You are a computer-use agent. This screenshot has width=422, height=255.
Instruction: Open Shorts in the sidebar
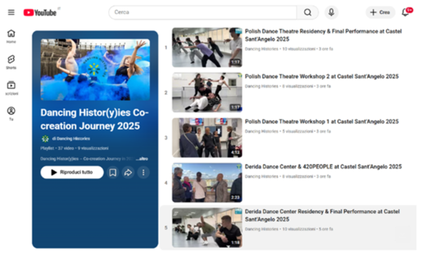[x=11, y=62]
